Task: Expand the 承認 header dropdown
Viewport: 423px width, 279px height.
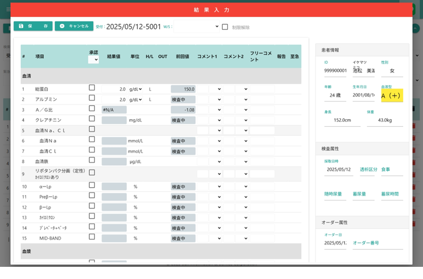Action: click(93, 60)
